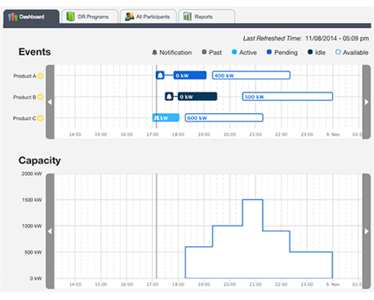This screenshot has height=300, width=374.
Task: Click the people icon on All Participants
Action: tap(129, 17)
